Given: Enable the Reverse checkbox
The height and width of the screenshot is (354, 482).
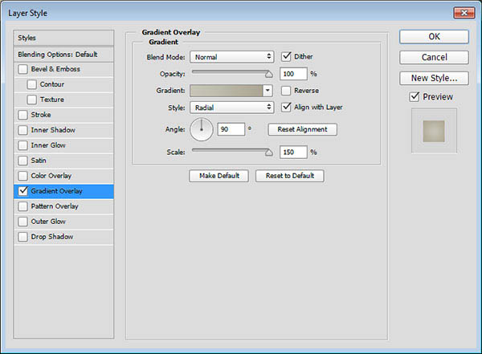Looking at the screenshot, I should pos(286,91).
